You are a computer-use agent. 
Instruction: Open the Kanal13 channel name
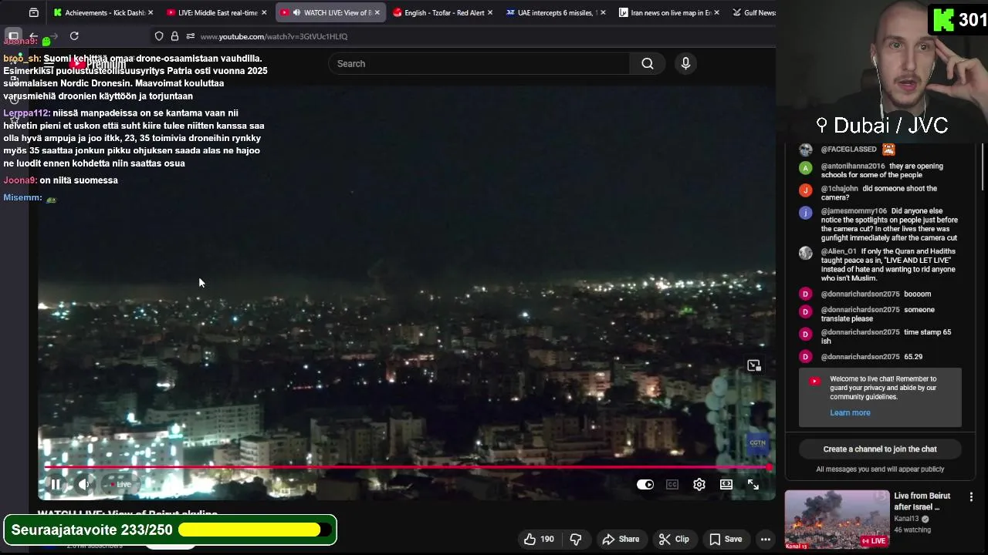(906, 520)
